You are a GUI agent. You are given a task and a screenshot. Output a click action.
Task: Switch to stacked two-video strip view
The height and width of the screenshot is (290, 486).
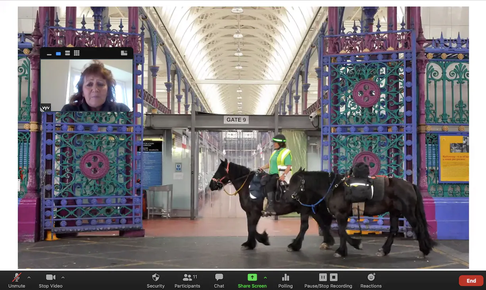click(x=67, y=53)
